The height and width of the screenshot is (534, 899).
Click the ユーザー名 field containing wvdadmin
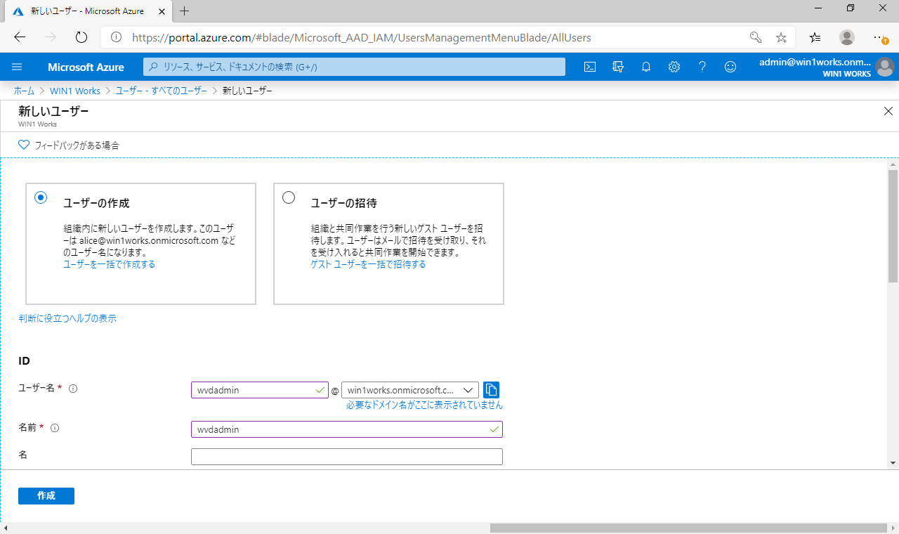(260, 390)
